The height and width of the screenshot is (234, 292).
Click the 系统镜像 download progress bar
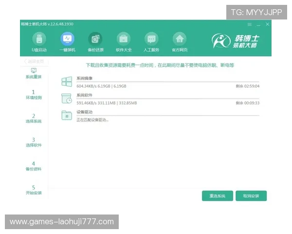point(168,82)
